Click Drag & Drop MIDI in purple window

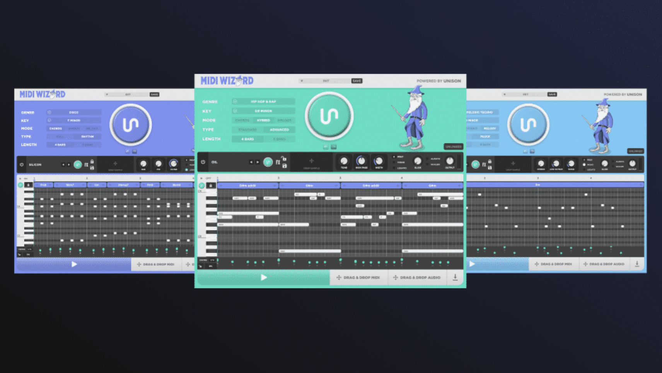(x=156, y=264)
